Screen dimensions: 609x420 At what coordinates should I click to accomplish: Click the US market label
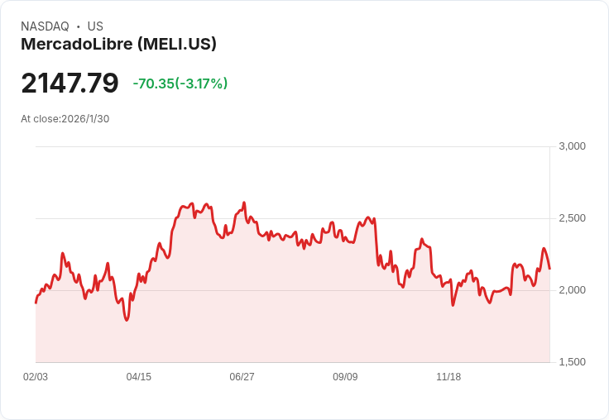coord(95,26)
